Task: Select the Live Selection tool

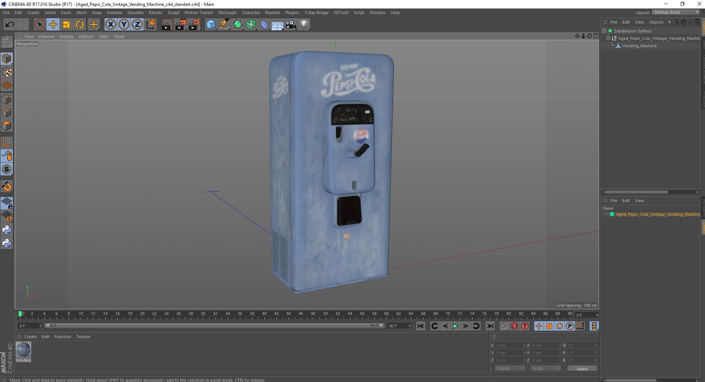Action: coord(39,24)
